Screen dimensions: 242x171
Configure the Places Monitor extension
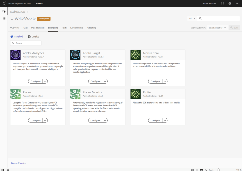click(x=95, y=120)
